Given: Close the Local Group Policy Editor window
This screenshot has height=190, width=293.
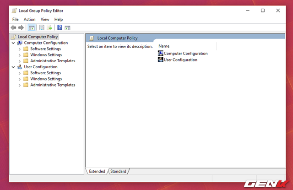Looking at the screenshot, I should (x=278, y=11).
